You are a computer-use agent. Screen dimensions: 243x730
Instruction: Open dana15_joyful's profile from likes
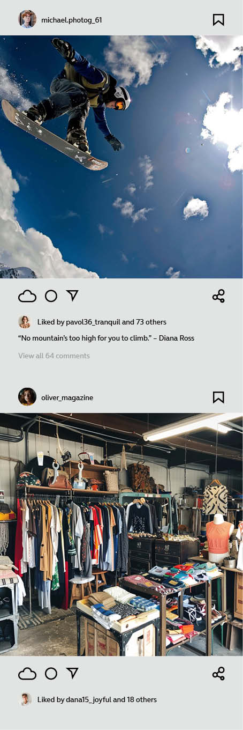point(88,700)
